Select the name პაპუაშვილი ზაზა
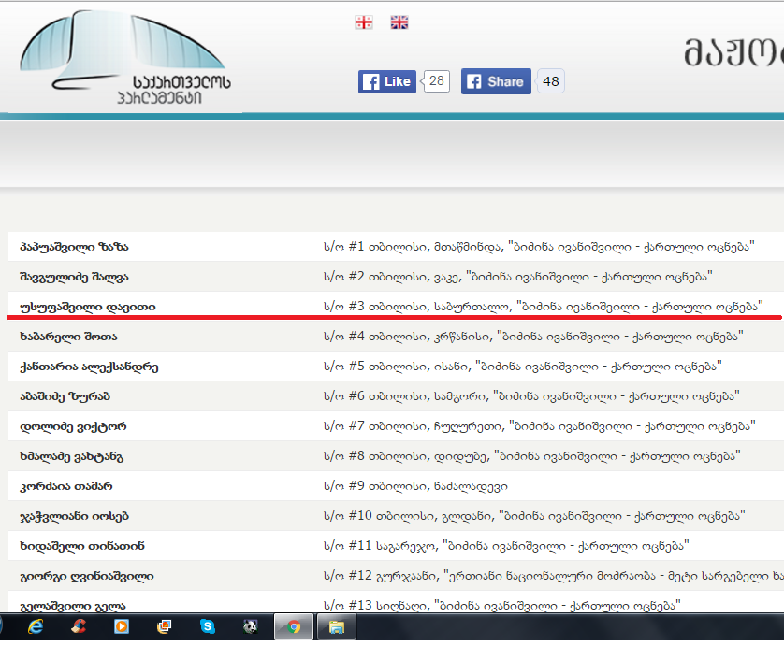784x647 pixels. pos(74,247)
